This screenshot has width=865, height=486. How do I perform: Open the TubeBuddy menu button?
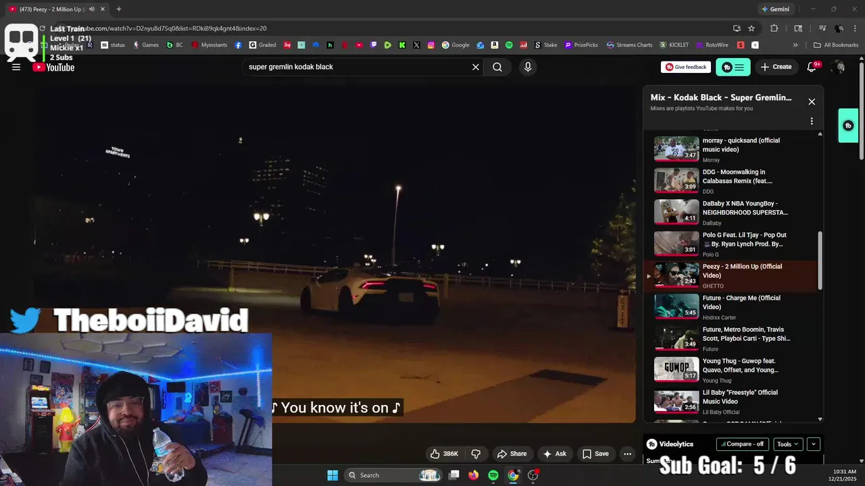(x=733, y=67)
